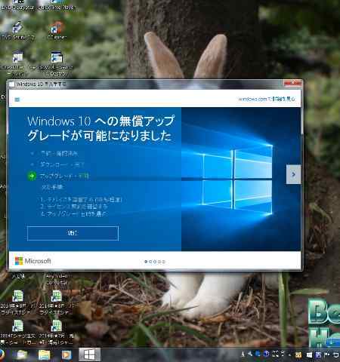Viewport: 340px width, 362px height.
Task: Click Get Windows 10 taskbar button
Action: pos(89,354)
